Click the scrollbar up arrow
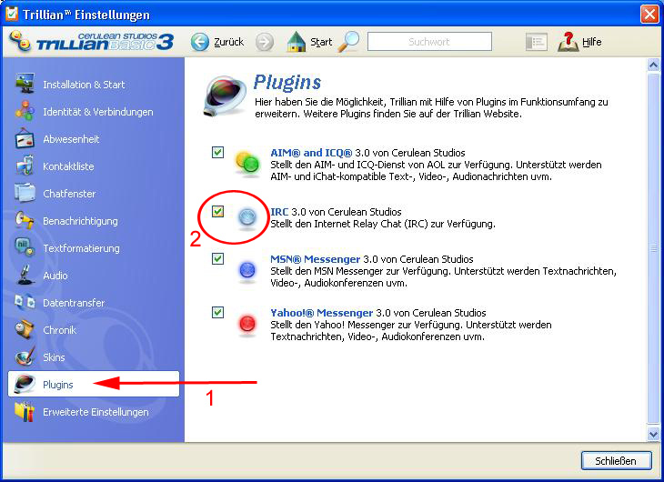Image resolution: width=664 pixels, height=482 pixels. [653, 65]
